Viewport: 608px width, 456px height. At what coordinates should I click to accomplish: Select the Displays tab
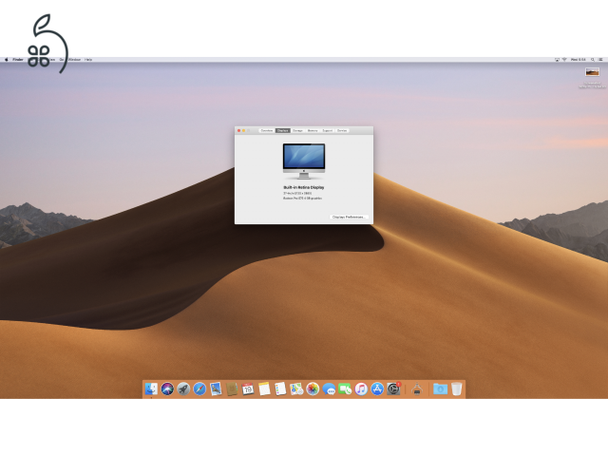click(283, 131)
